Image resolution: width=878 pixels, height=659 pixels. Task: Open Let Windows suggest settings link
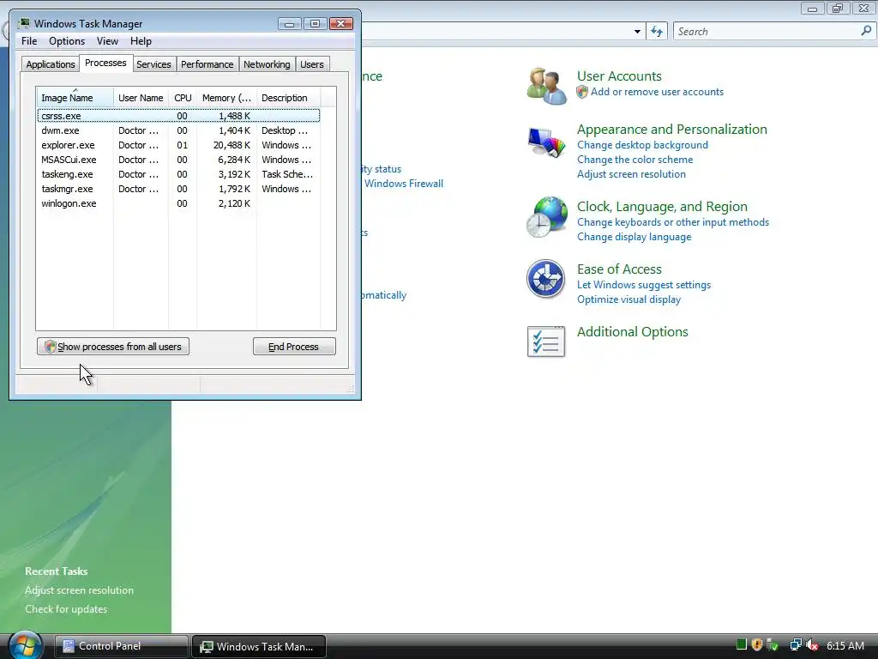click(644, 285)
